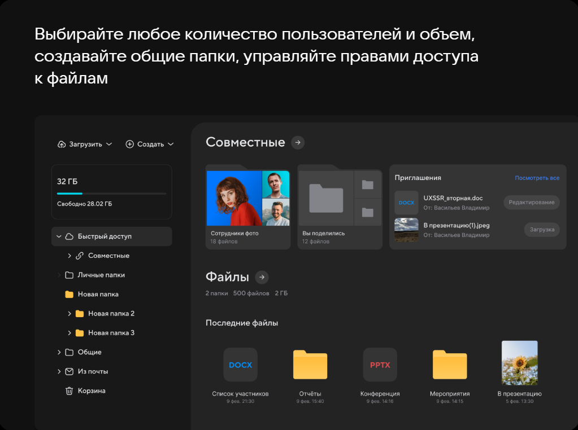The width and height of the screenshot is (578, 430).
Task: Click the Последние файлы heading
Action: 242,323
